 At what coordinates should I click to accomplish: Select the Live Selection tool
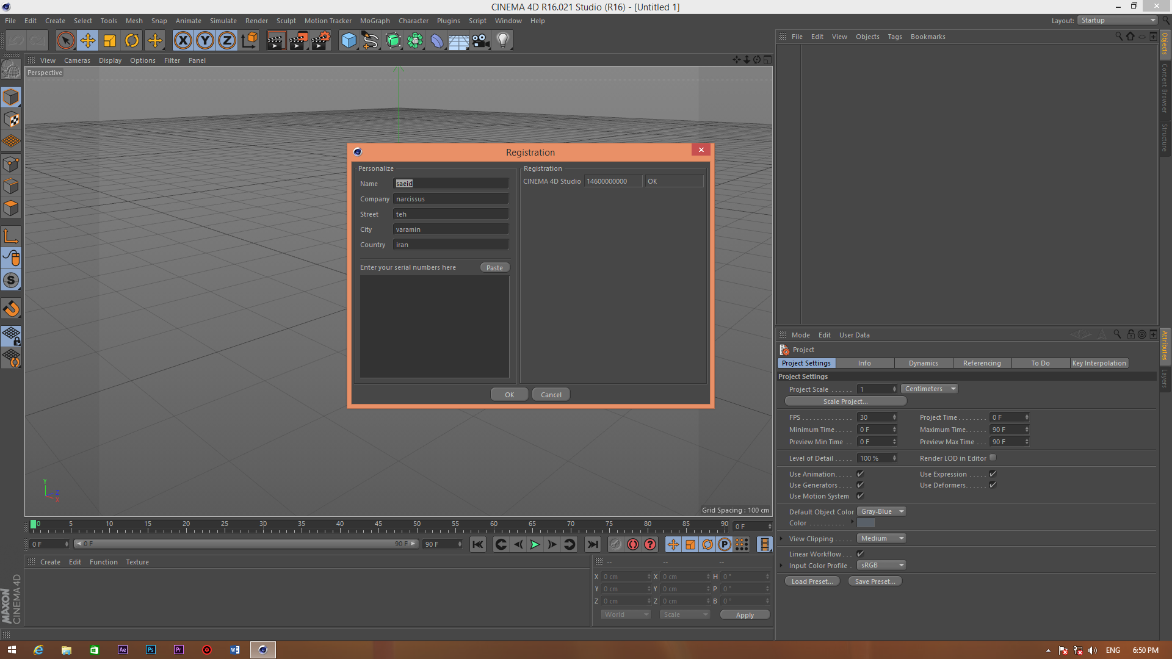pyautogui.click(x=65, y=41)
